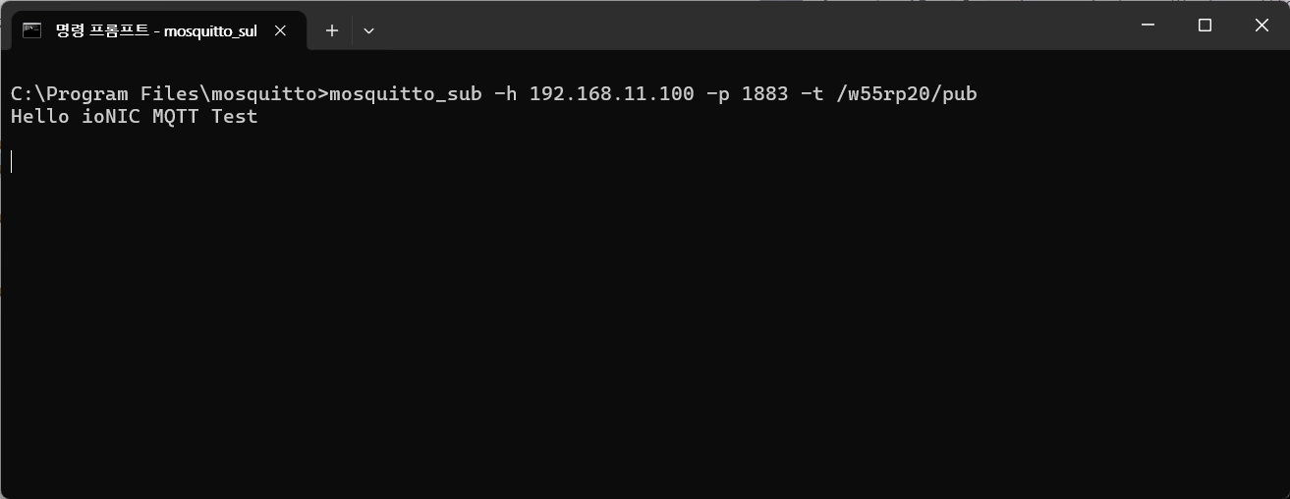Viewport: 1290px width, 499px height.
Task: Click the blinking cursor line in terminal
Action: coord(12,162)
